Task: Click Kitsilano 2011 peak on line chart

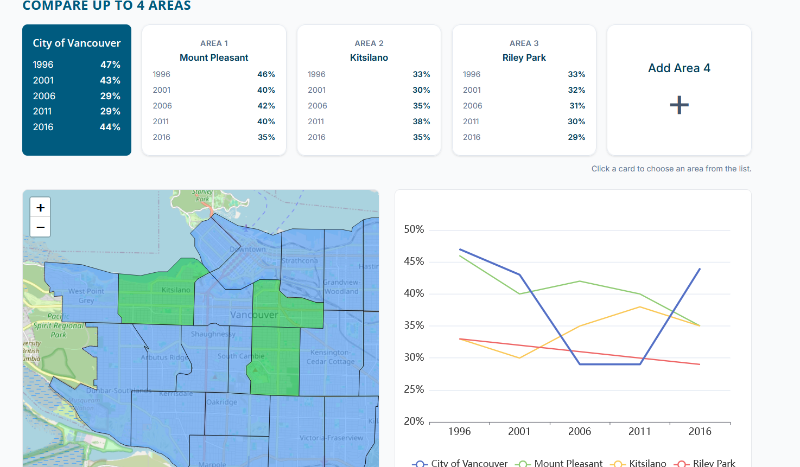Action: pos(640,307)
